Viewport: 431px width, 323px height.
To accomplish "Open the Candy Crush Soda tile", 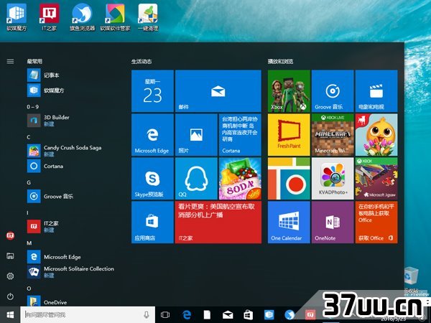I will (240, 179).
